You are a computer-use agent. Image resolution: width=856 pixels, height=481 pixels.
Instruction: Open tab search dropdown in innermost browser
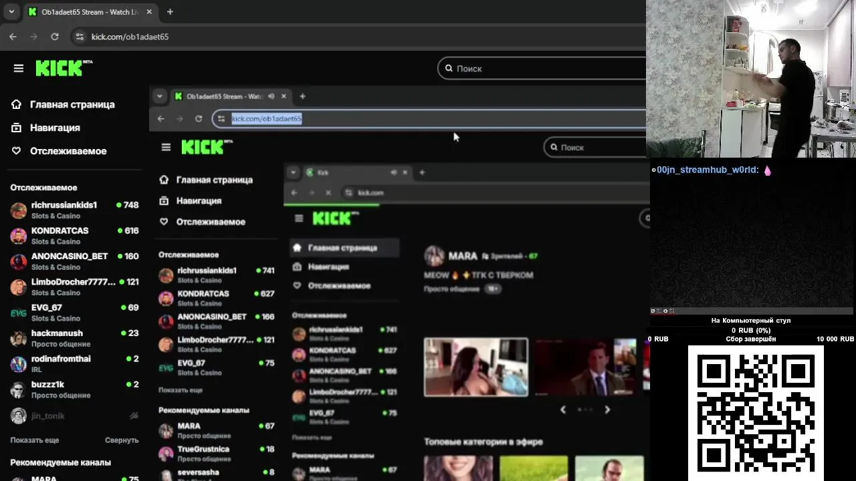[292, 172]
